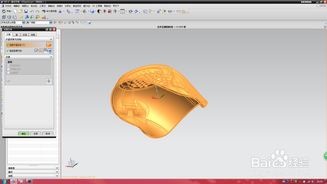327x184 pixels.
Task: Click the background square icon in toolbar
Action: pos(122,11)
